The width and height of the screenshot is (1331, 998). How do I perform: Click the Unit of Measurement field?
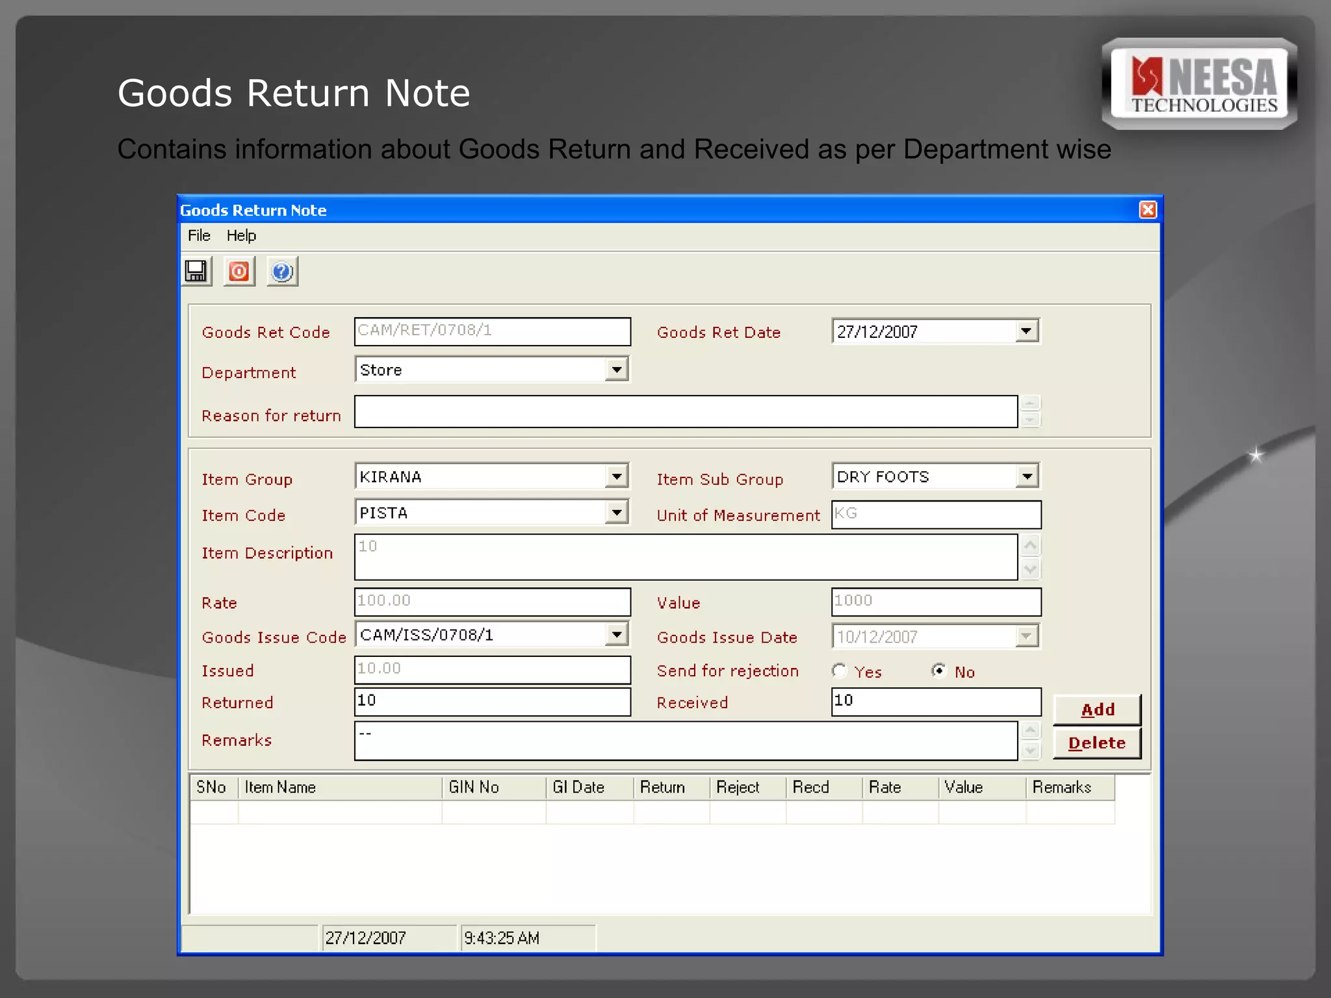pyautogui.click(x=936, y=515)
